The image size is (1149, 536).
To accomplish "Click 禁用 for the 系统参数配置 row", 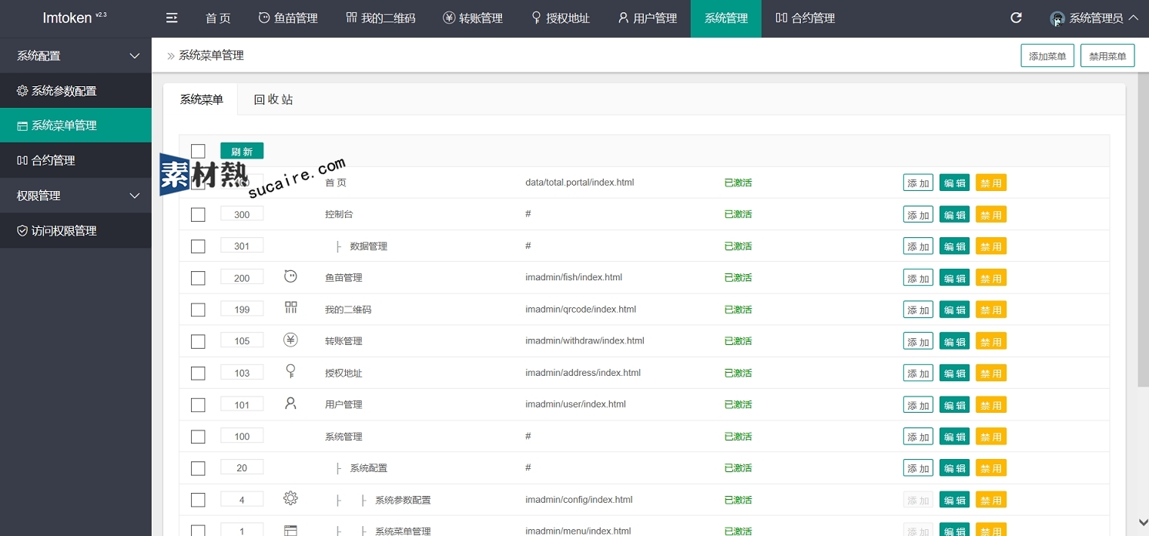I will [991, 500].
